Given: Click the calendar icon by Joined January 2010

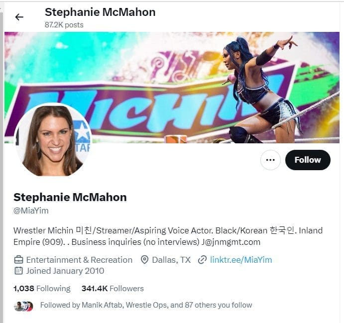Looking at the screenshot, I should [x=18, y=271].
